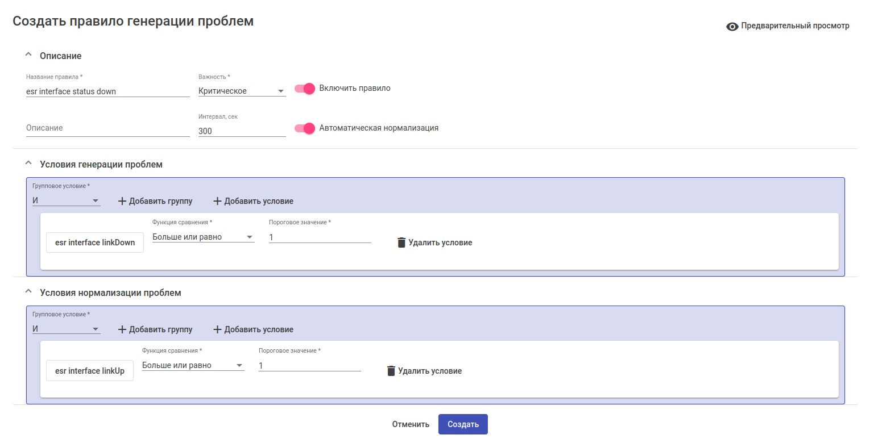This screenshot has width=870, height=443.
Task: Click the 'esr interface linkDown' metric button
Action: [95, 243]
